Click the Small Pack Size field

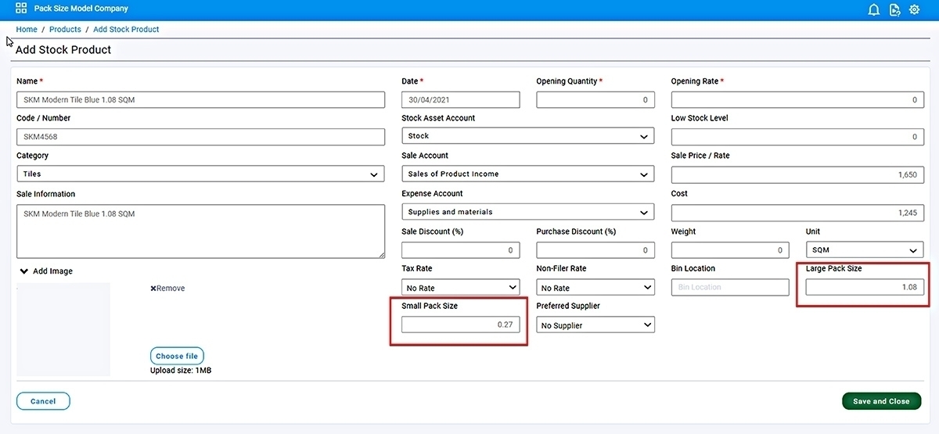click(460, 324)
